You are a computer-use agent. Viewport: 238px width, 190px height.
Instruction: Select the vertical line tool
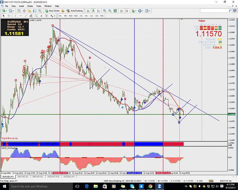click(x=15, y=16)
